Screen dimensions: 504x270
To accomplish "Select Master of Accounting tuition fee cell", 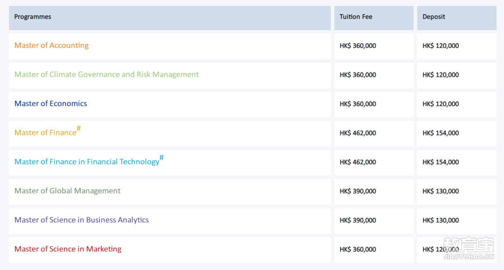I will pos(374,47).
